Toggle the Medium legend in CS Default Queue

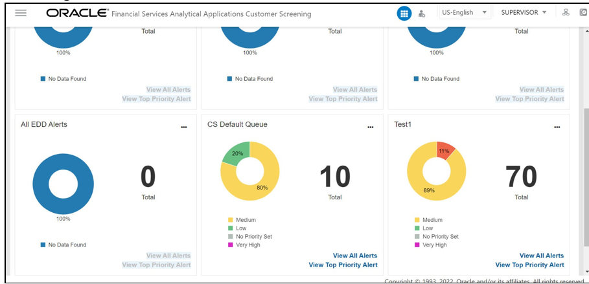[242, 220]
